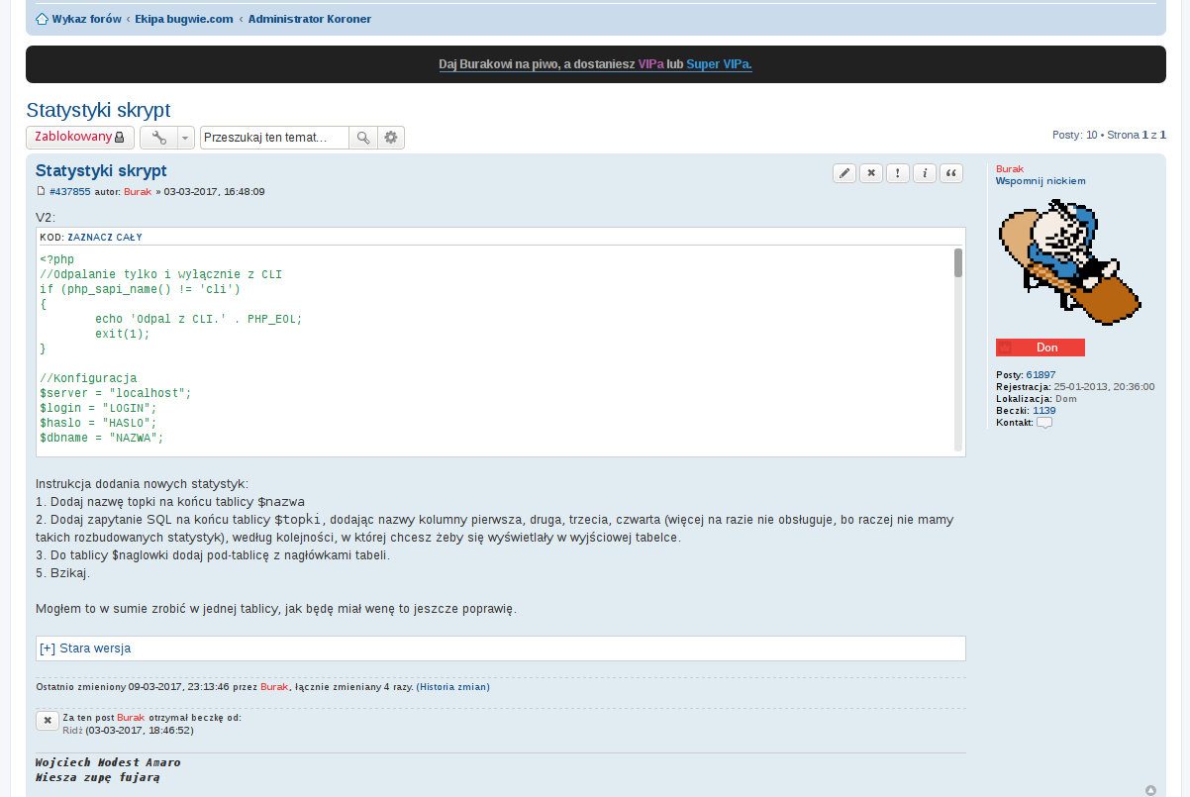Click the home icon next to Wykaz forów
The width and height of the screenshot is (1190, 797).
coord(42,19)
